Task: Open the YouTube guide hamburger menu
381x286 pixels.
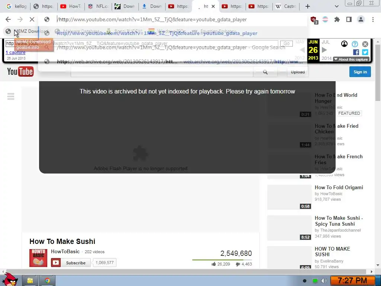Action: (x=11, y=96)
